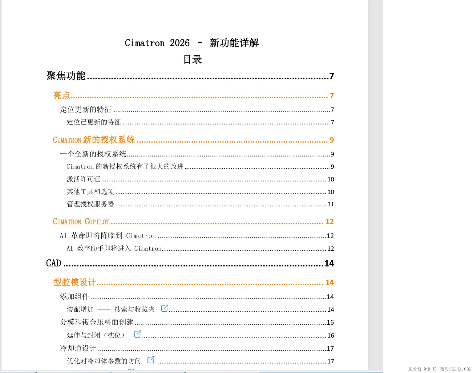Image resolution: width=473 pixels, height=373 pixels.
Task: Click the title Cimatron 2026 – 新功能详解
Action: coord(192,43)
